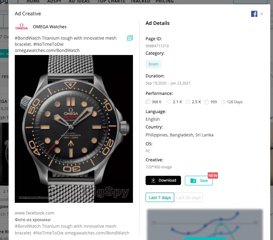Open the PRICING navigation item
273x240 pixels.
pos(164,2)
